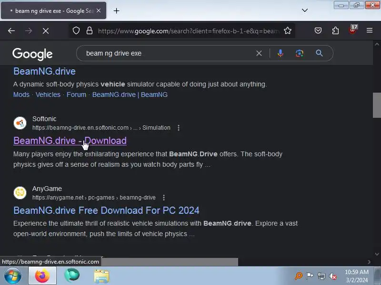381x285 pixels.
Task: Go back to the previous page
Action: (x=11, y=31)
